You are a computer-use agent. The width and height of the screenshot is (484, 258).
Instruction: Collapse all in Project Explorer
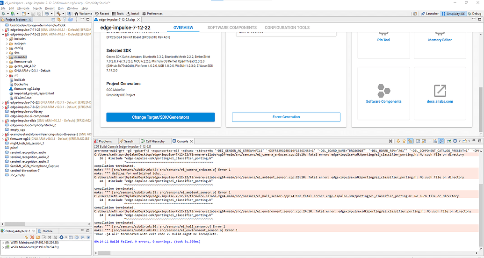pos(53,20)
